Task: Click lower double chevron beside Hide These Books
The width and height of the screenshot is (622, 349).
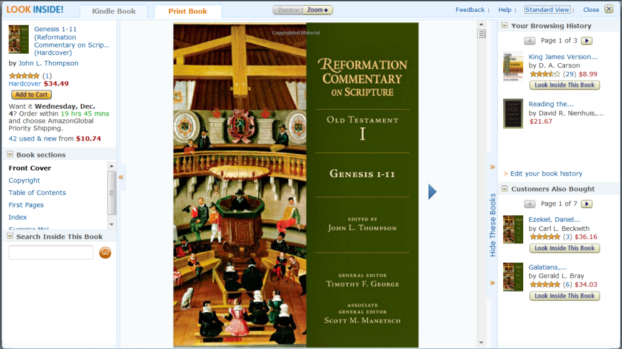Action: point(493,283)
